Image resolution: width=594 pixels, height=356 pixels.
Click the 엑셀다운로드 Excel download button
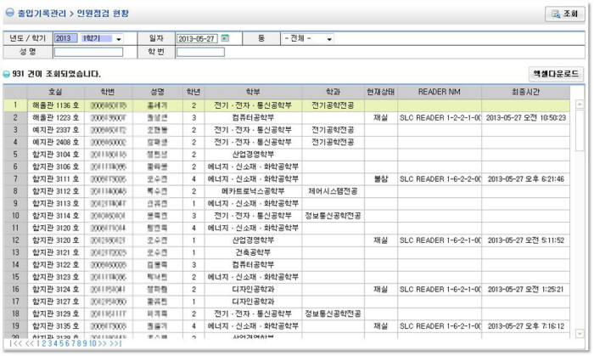[x=556, y=74]
